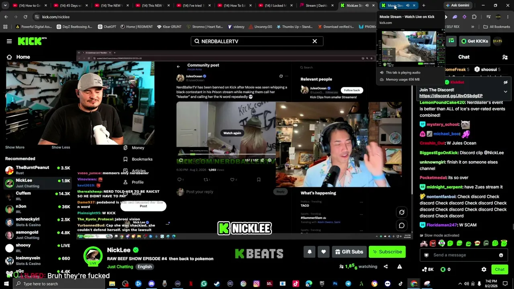Mute the Moxie Stream browser tab

pyautogui.click(x=408, y=5)
